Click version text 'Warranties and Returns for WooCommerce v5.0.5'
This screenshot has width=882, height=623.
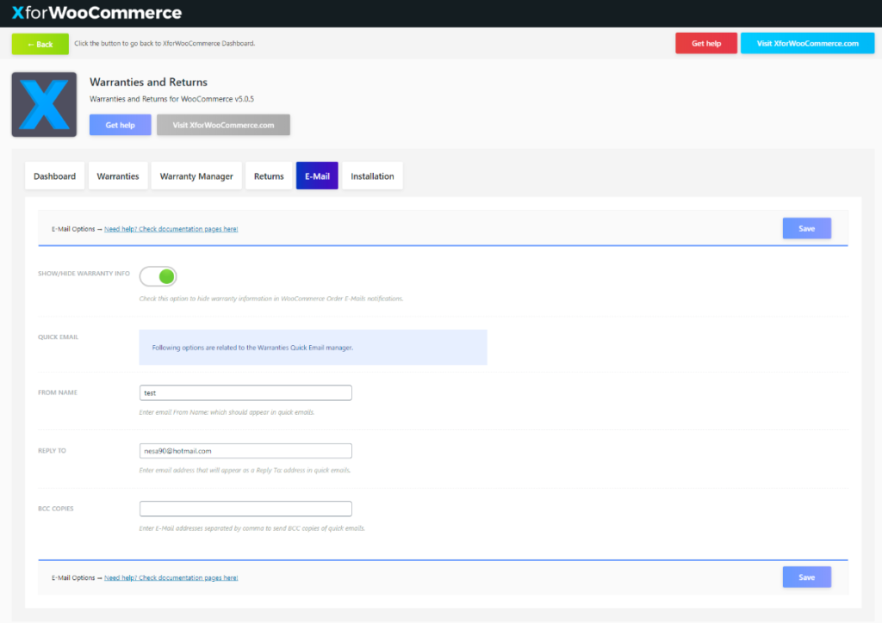point(171,99)
